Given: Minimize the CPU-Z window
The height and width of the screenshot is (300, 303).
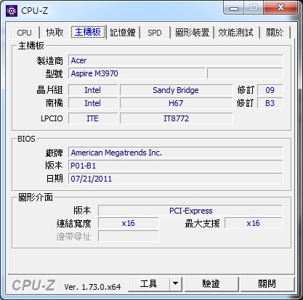Looking at the screenshot, I should tap(234, 9).
